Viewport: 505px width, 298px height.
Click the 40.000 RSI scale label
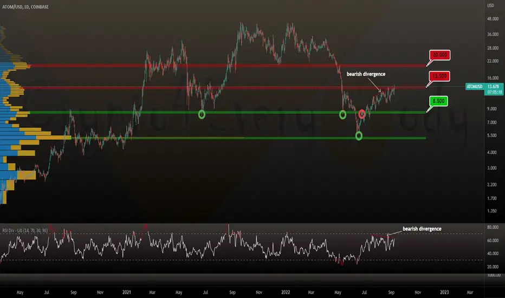493,254
